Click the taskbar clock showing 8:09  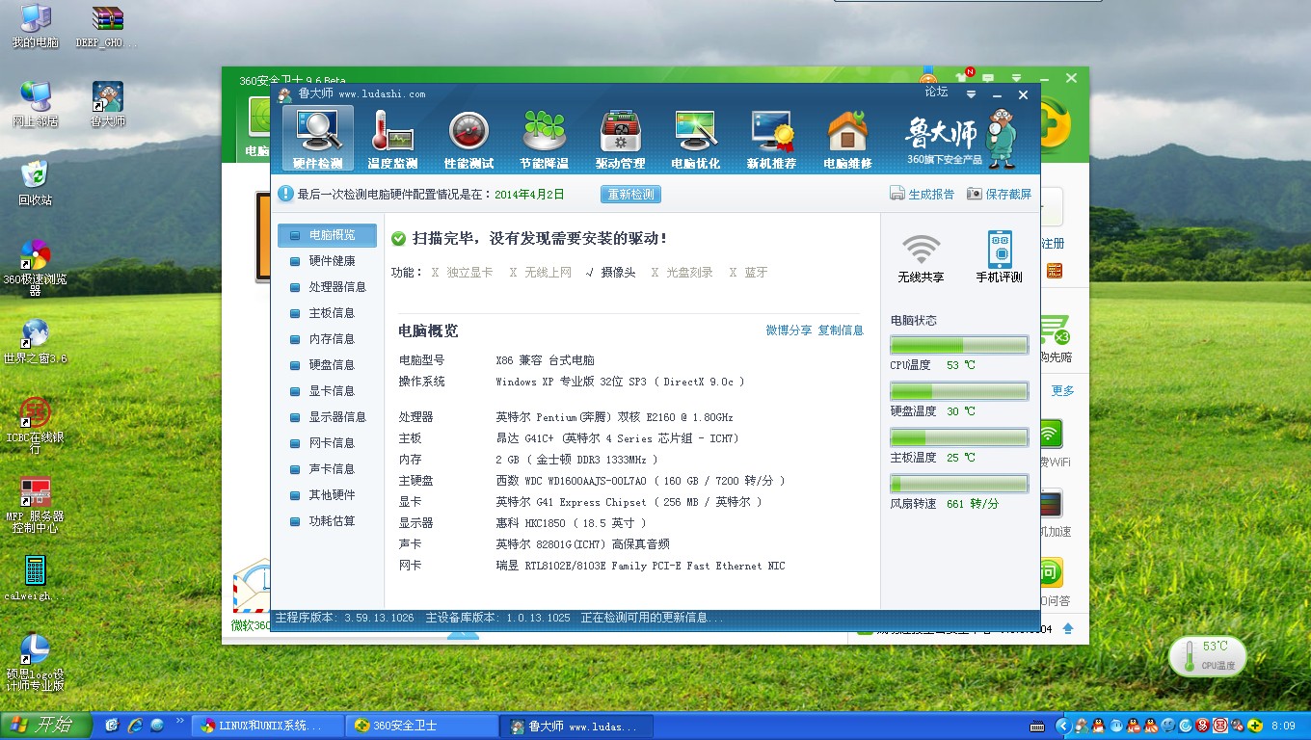(x=1283, y=726)
